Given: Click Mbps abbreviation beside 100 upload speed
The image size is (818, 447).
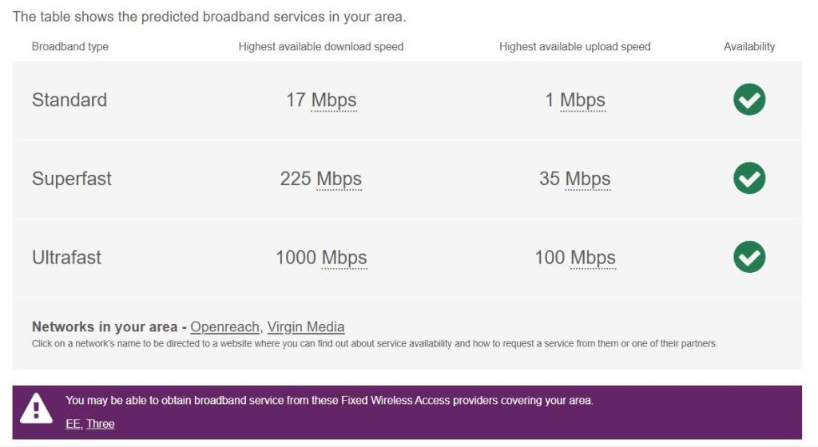Looking at the screenshot, I should pyautogui.click(x=593, y=258).
